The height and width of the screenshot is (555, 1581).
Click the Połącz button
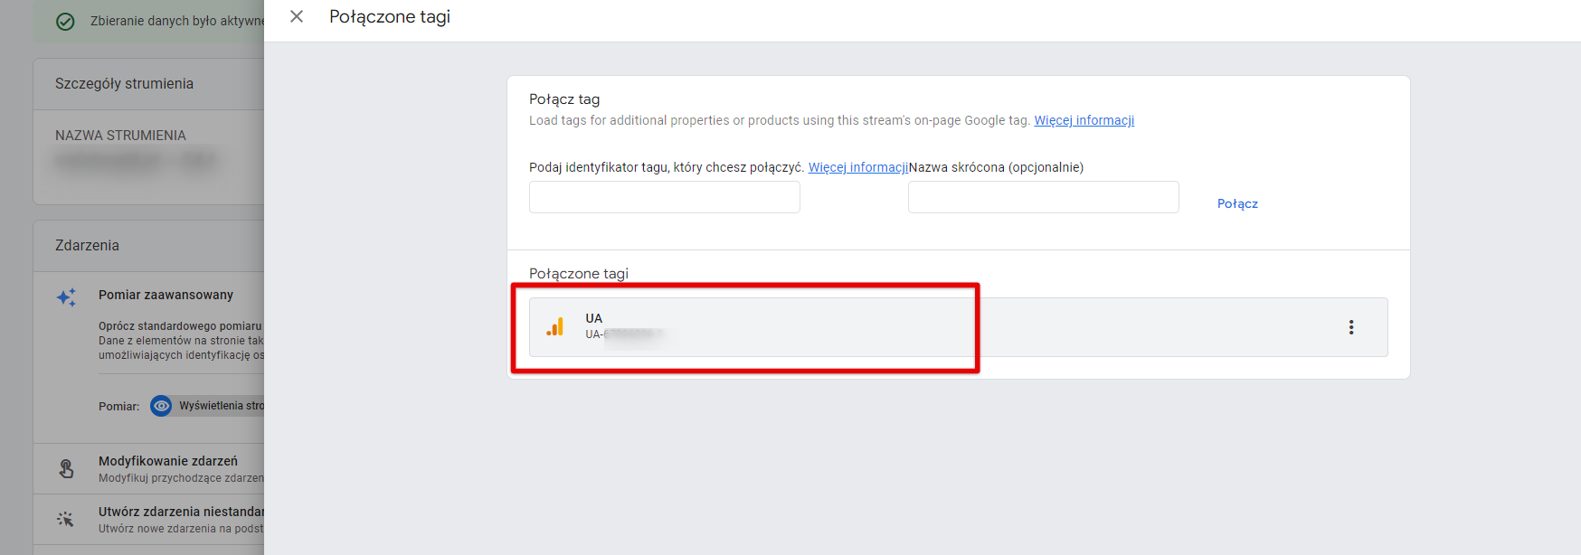point(1237,203)
